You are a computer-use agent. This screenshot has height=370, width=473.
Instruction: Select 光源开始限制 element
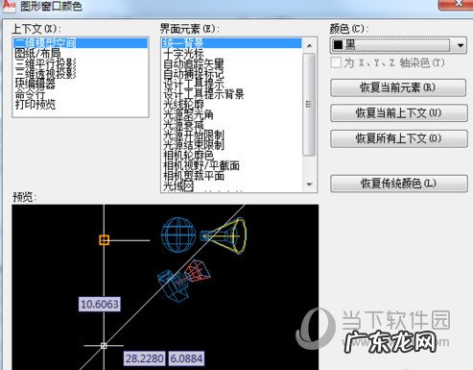pyautogui.click(x=231, y=136)
